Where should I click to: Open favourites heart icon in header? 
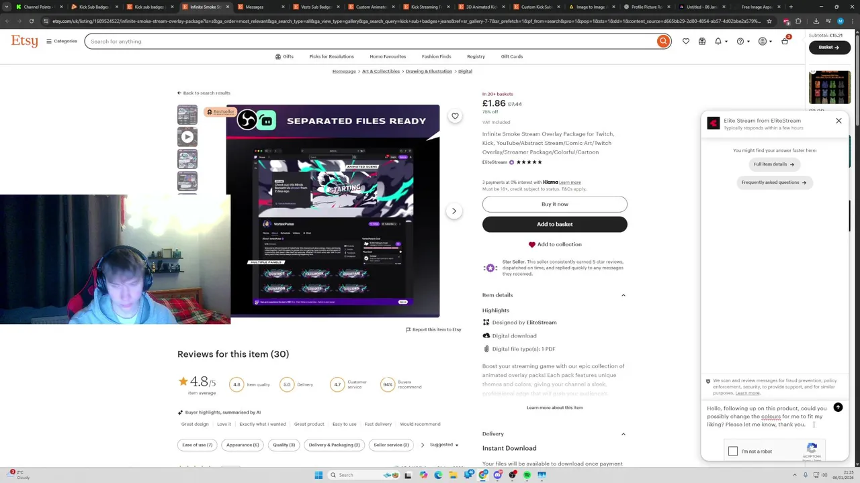686,42
